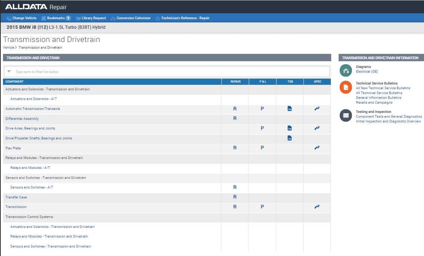Viewport: 424px width, 256px height.
Task: Click the filter icon in the search box
Action: [9, 72]
